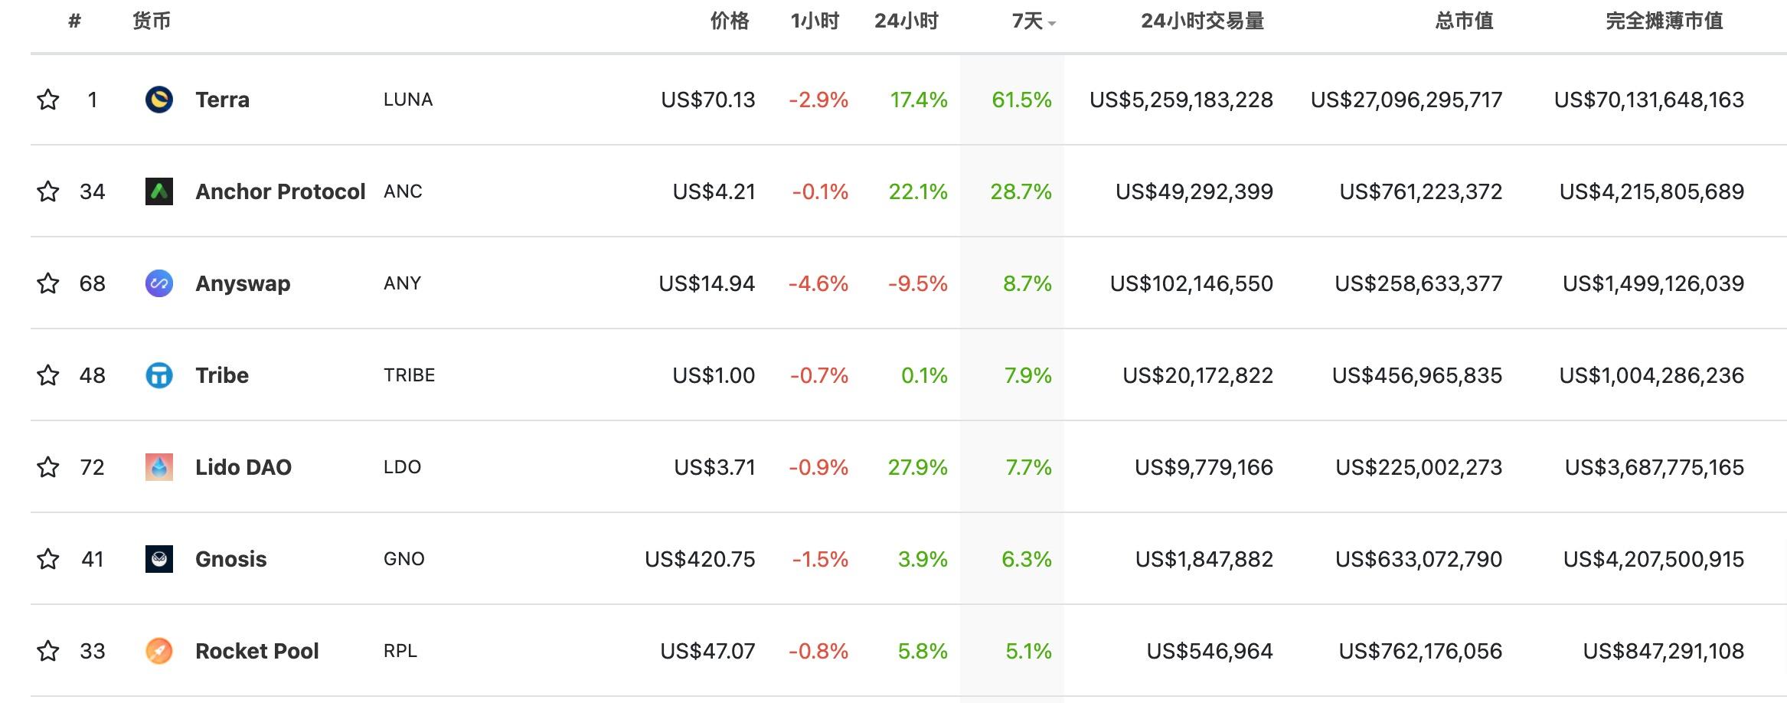The image size is (1787, 703).
Task: Click the Tribe name link
Action: click(x=222, y=375)
